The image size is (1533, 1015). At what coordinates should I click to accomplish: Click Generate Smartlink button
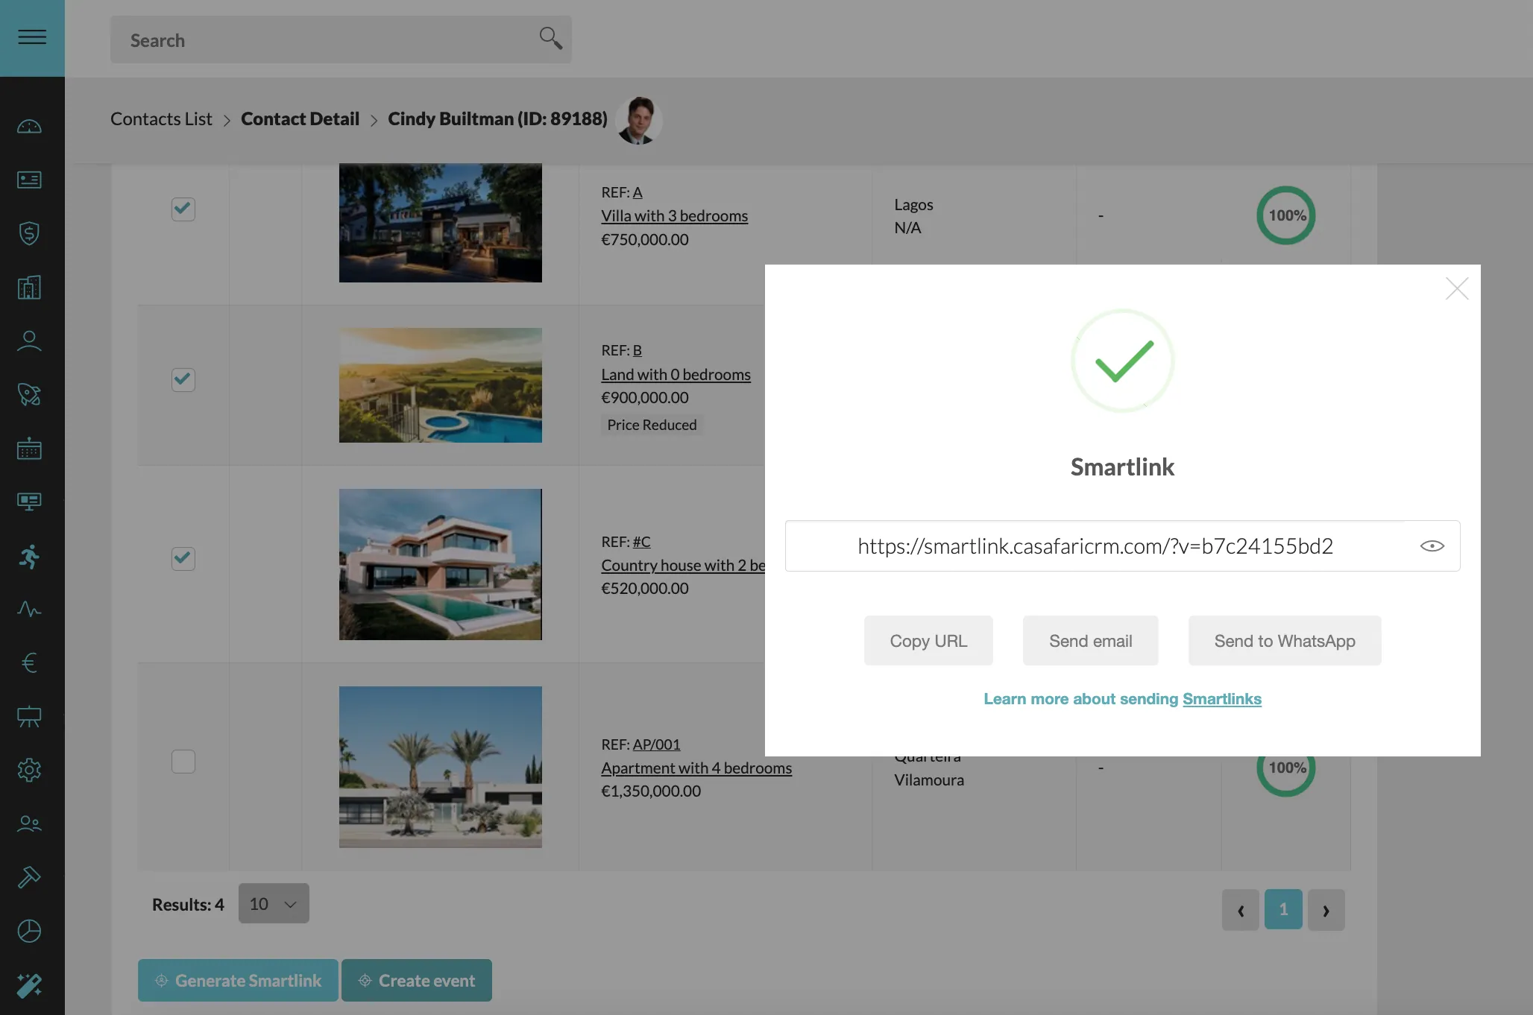(x=238, y=980)
